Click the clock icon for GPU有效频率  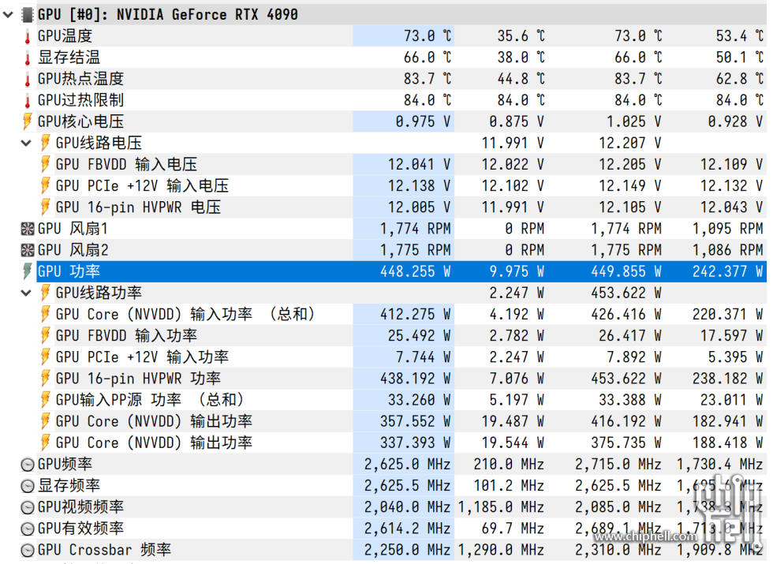click(x=28, y=529)
